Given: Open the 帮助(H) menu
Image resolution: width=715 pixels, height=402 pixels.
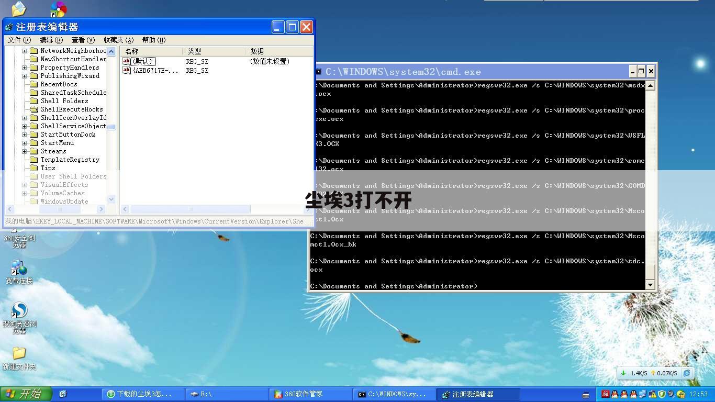Looking at the screenshot, I should point(154,40).
